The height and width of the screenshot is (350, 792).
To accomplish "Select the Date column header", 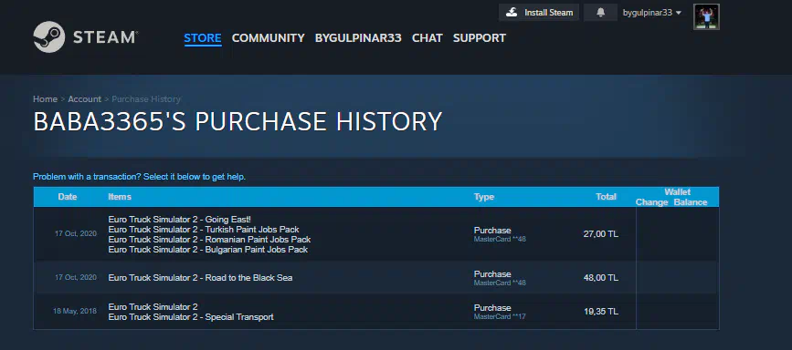I will (x=68, y=197).
